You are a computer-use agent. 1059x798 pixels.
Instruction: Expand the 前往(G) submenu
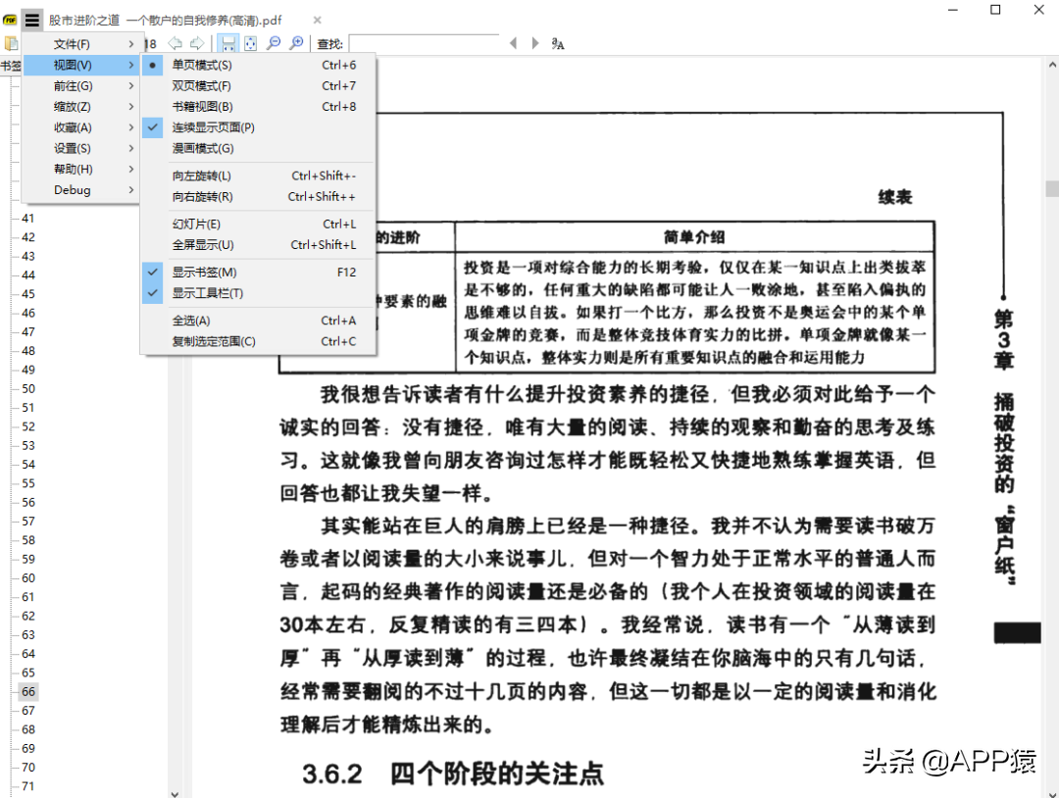72,85
